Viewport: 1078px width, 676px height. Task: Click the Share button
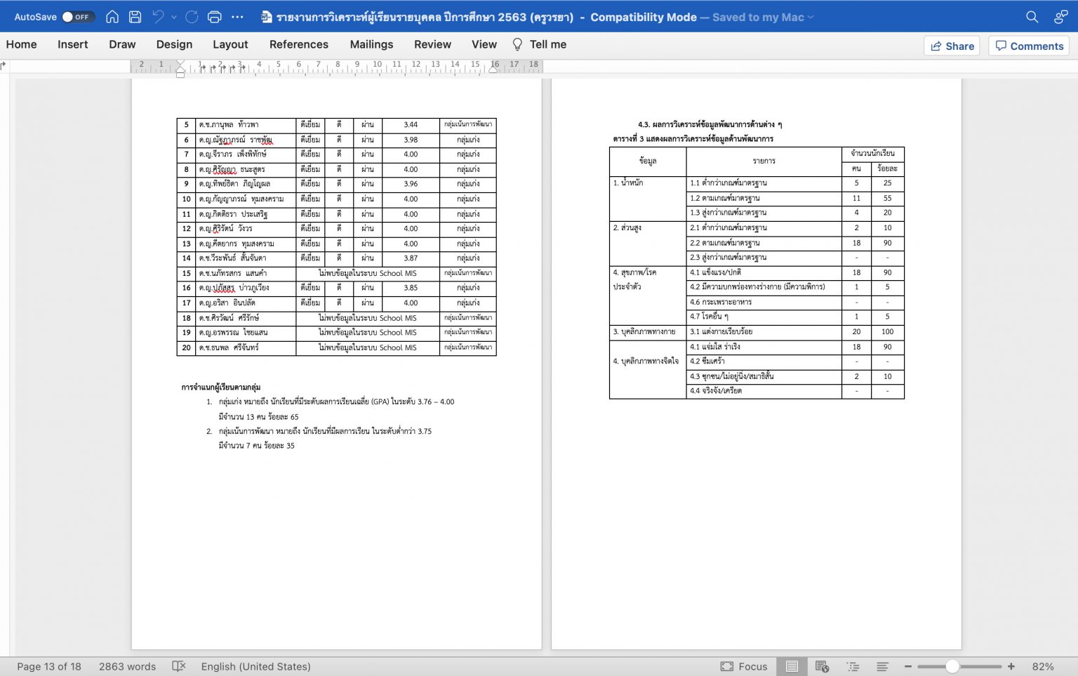[952, 46]
